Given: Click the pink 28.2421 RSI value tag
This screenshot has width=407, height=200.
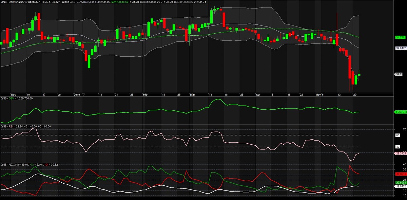Looking at the screenshot, I should 401,153.
